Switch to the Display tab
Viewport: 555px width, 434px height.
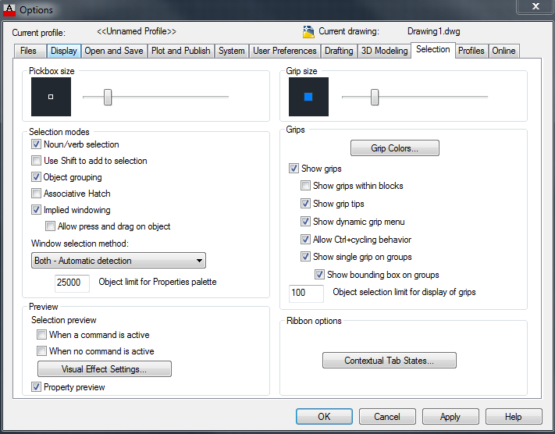point(64,51)
